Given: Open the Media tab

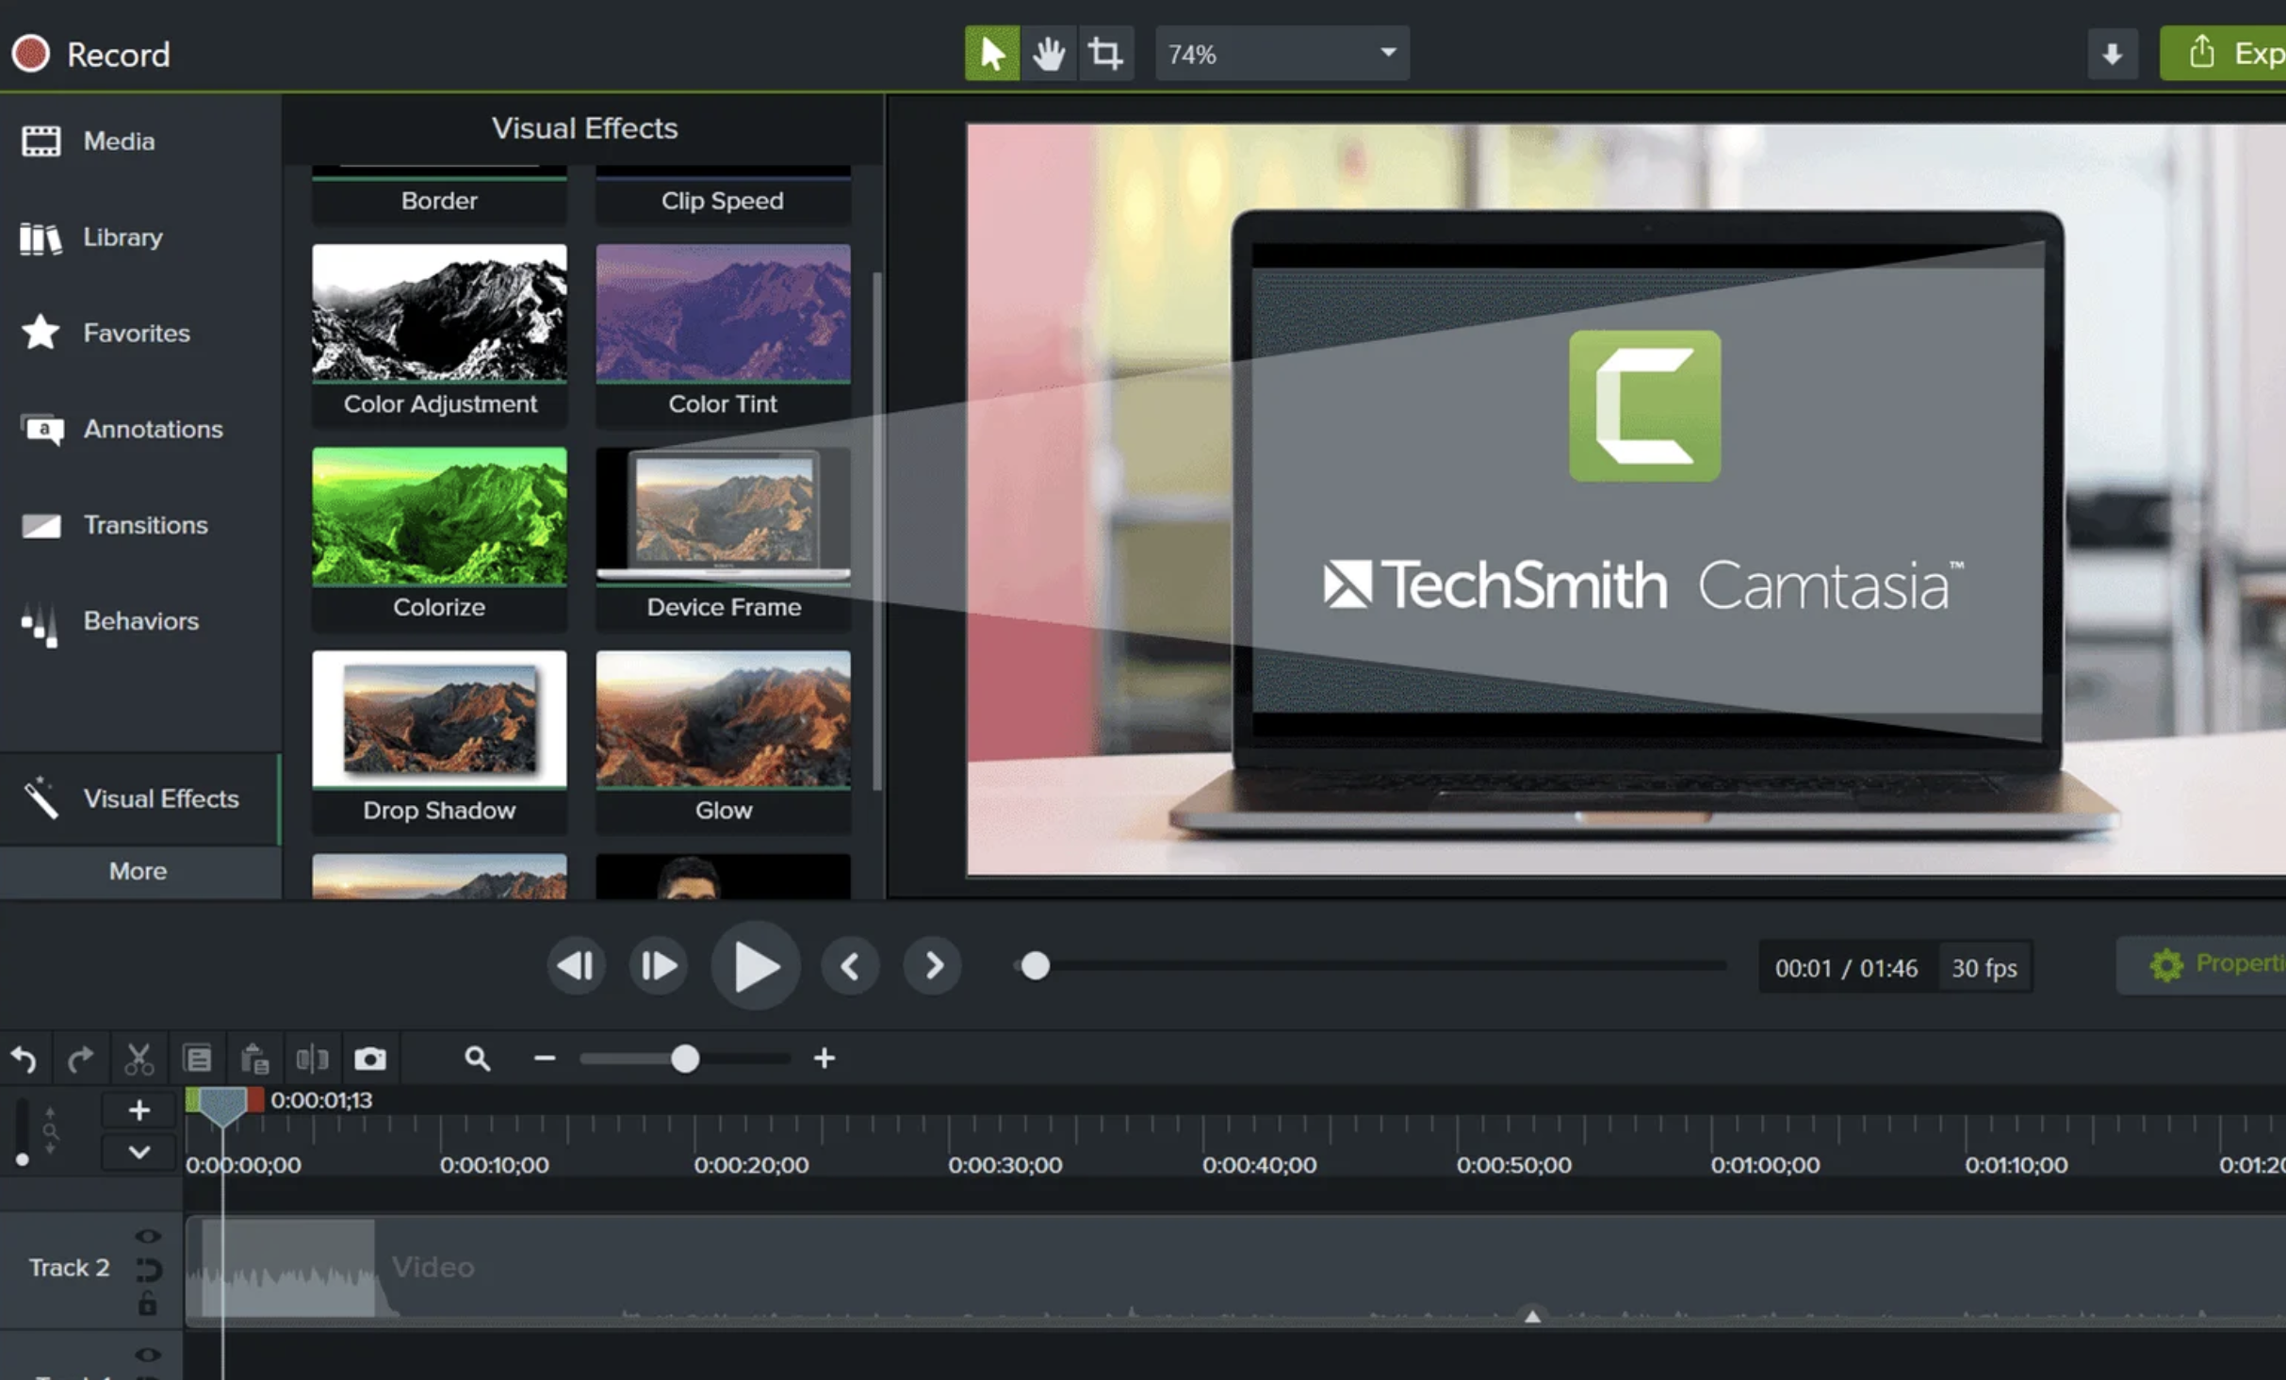Looking at the screenshot, I should click(x=139, y=141).
